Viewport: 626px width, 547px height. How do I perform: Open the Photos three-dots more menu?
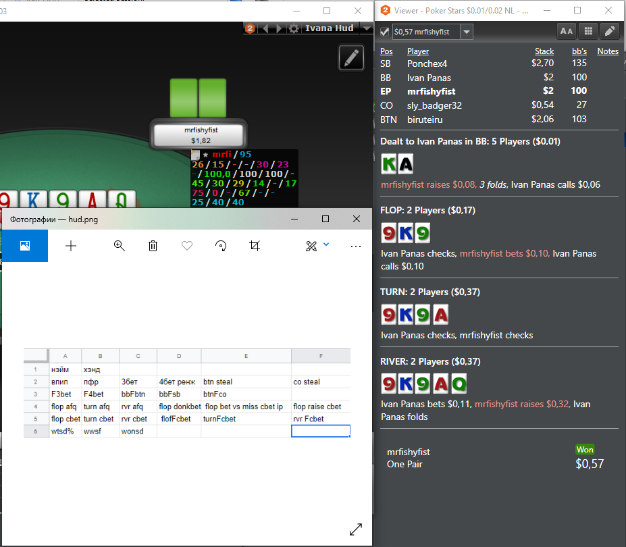(356, 246)
